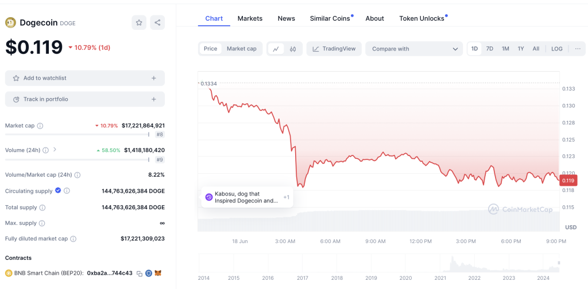Click the #8 market cap rank badge
Image resolution: width=588 pixels, height=289 pixels.
(160, 135)
